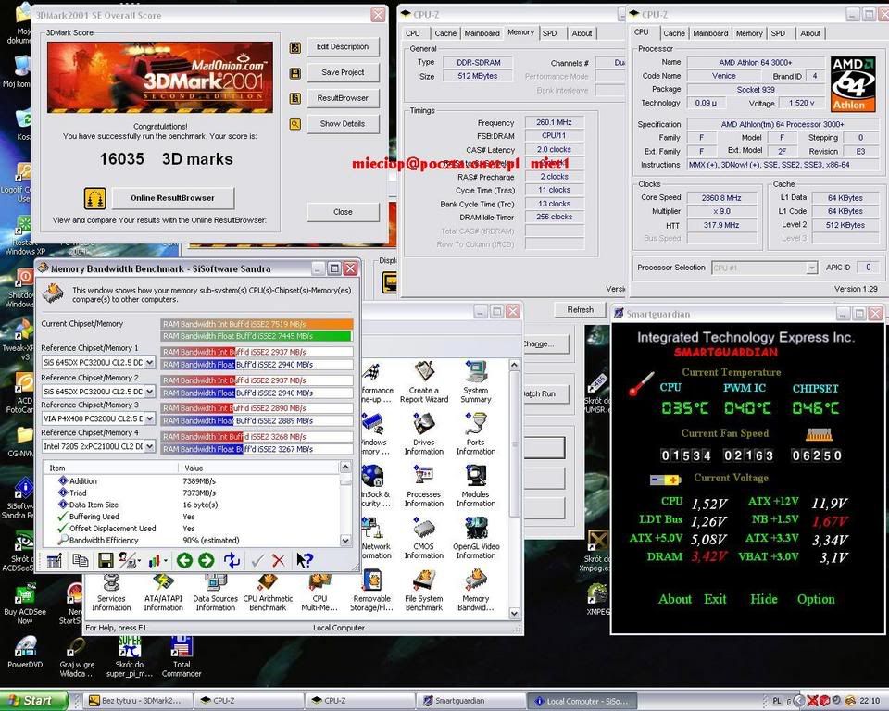The image size is (889, 711).
Task: Open ATA/ATAPI Information module
Action: coord(163,592)
